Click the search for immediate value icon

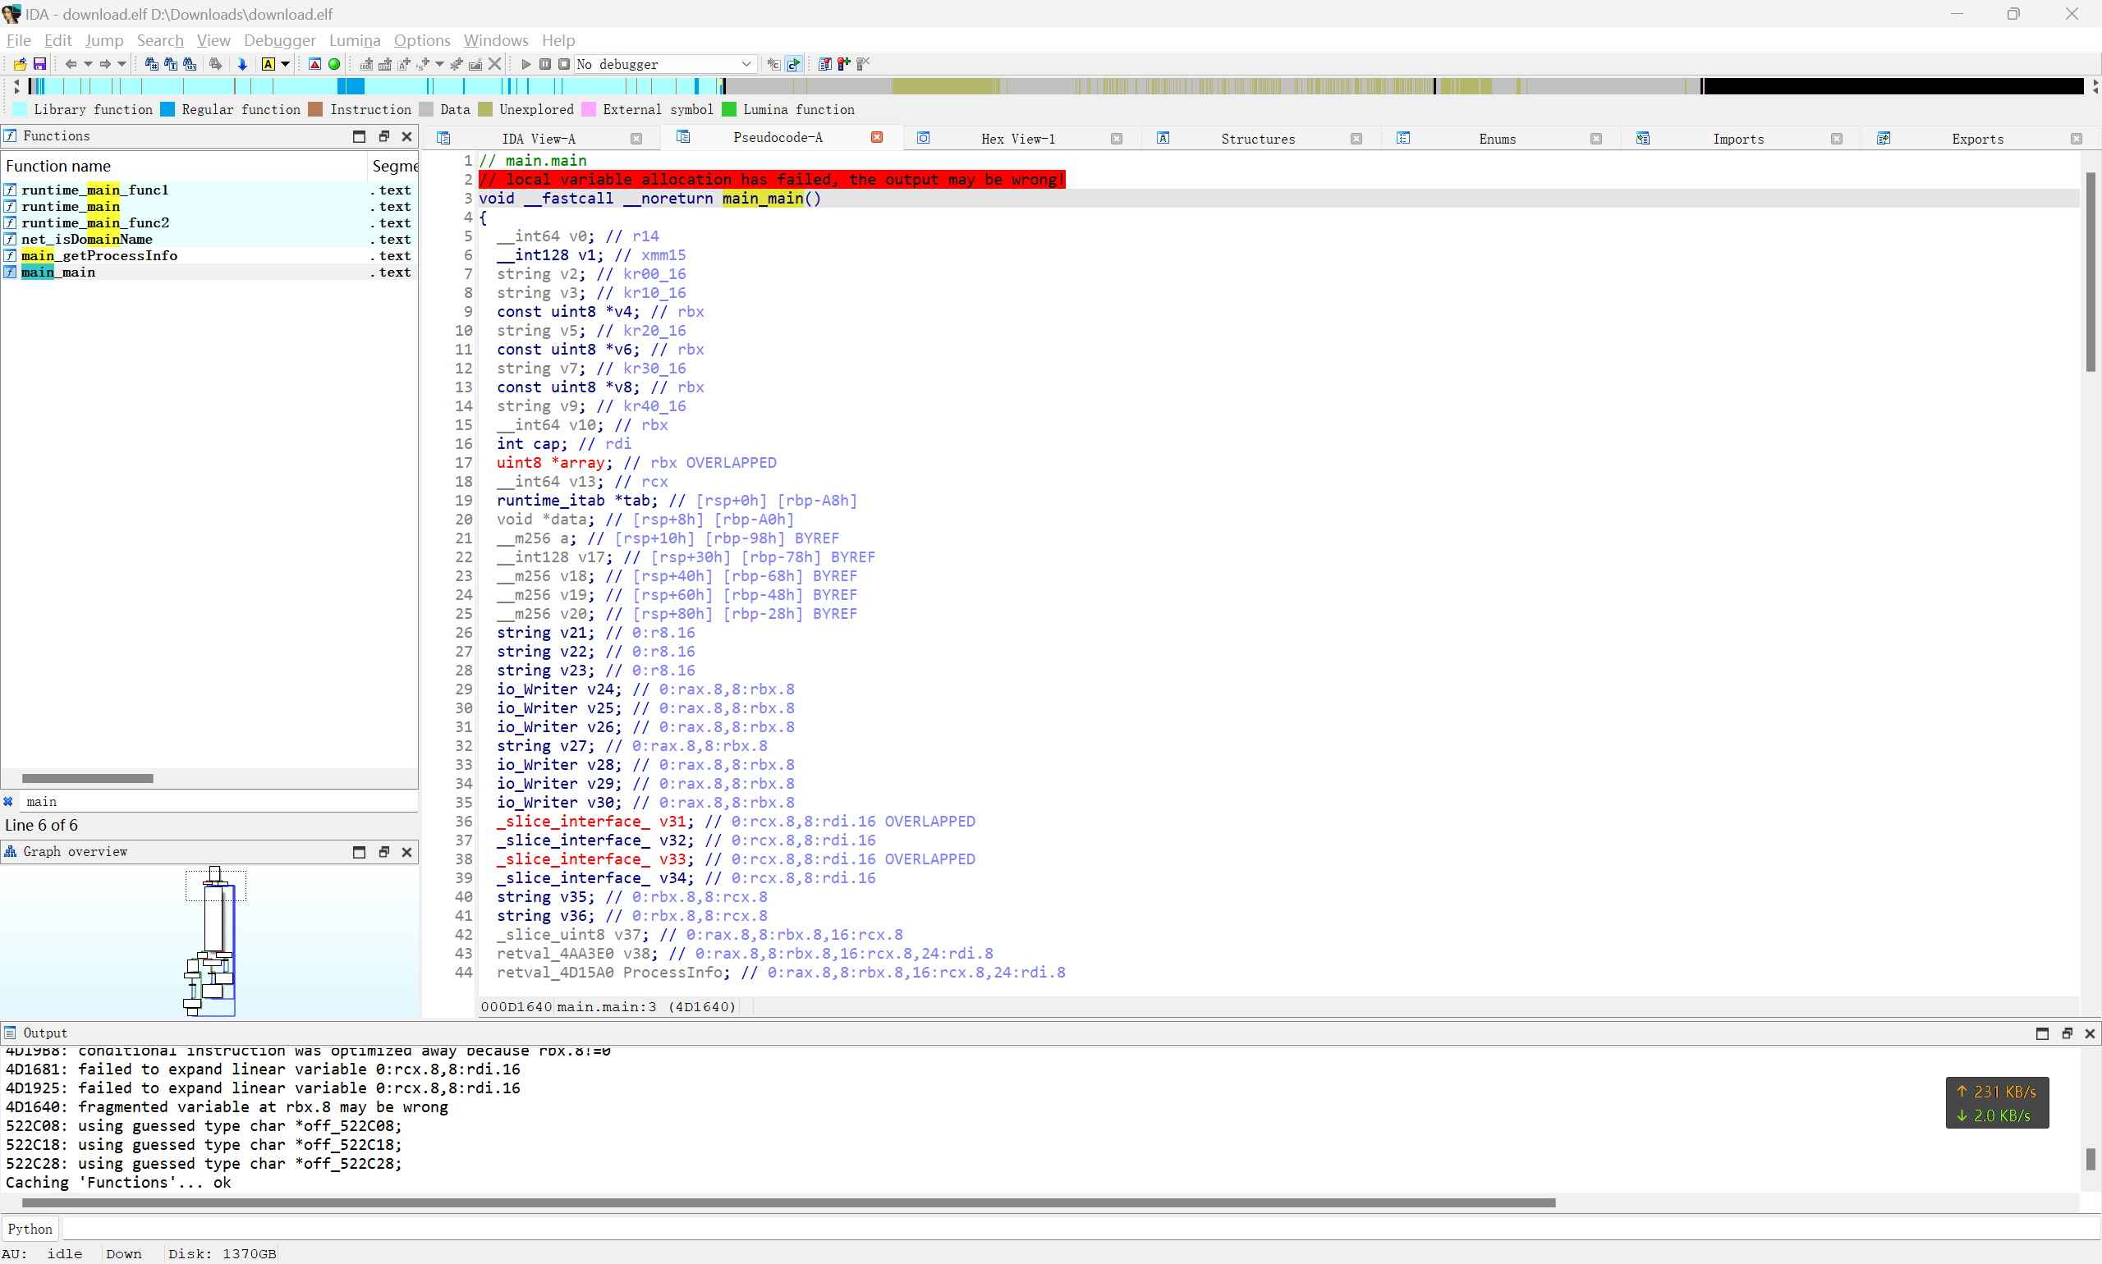point(152,64)
